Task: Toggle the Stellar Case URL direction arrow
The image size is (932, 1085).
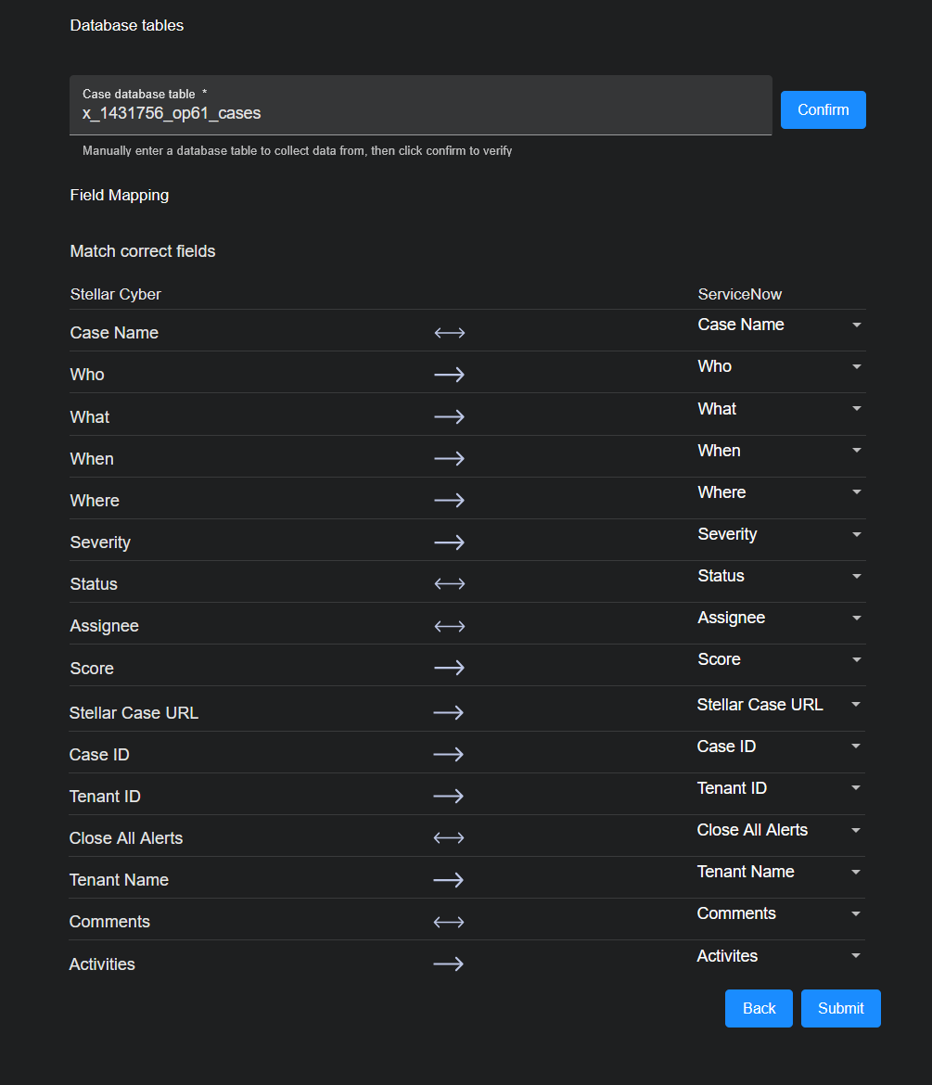Action: [x=448, y=712]
